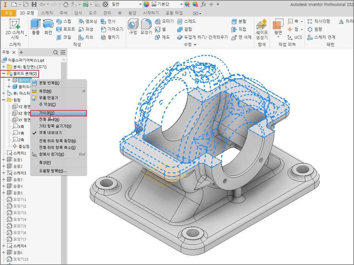Collapse the 솔리드 본체(2) folder

pyautogui.click(x=4, y=73)
